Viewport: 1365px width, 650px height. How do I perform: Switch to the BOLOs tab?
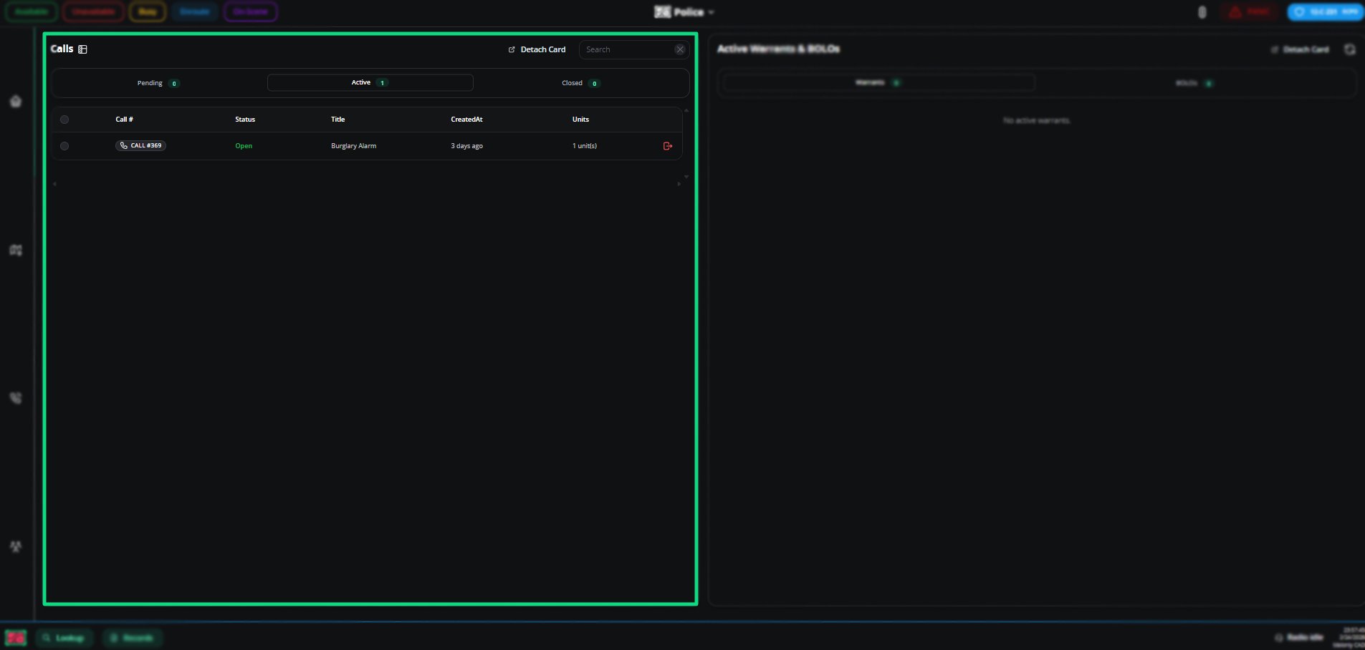[x=1194, y=83]
